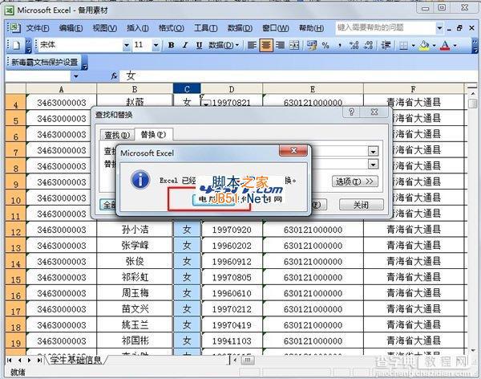Open the Replace with history dropdown
The width and height of the screenshot is (481, 379).
(x=373, y=164)
